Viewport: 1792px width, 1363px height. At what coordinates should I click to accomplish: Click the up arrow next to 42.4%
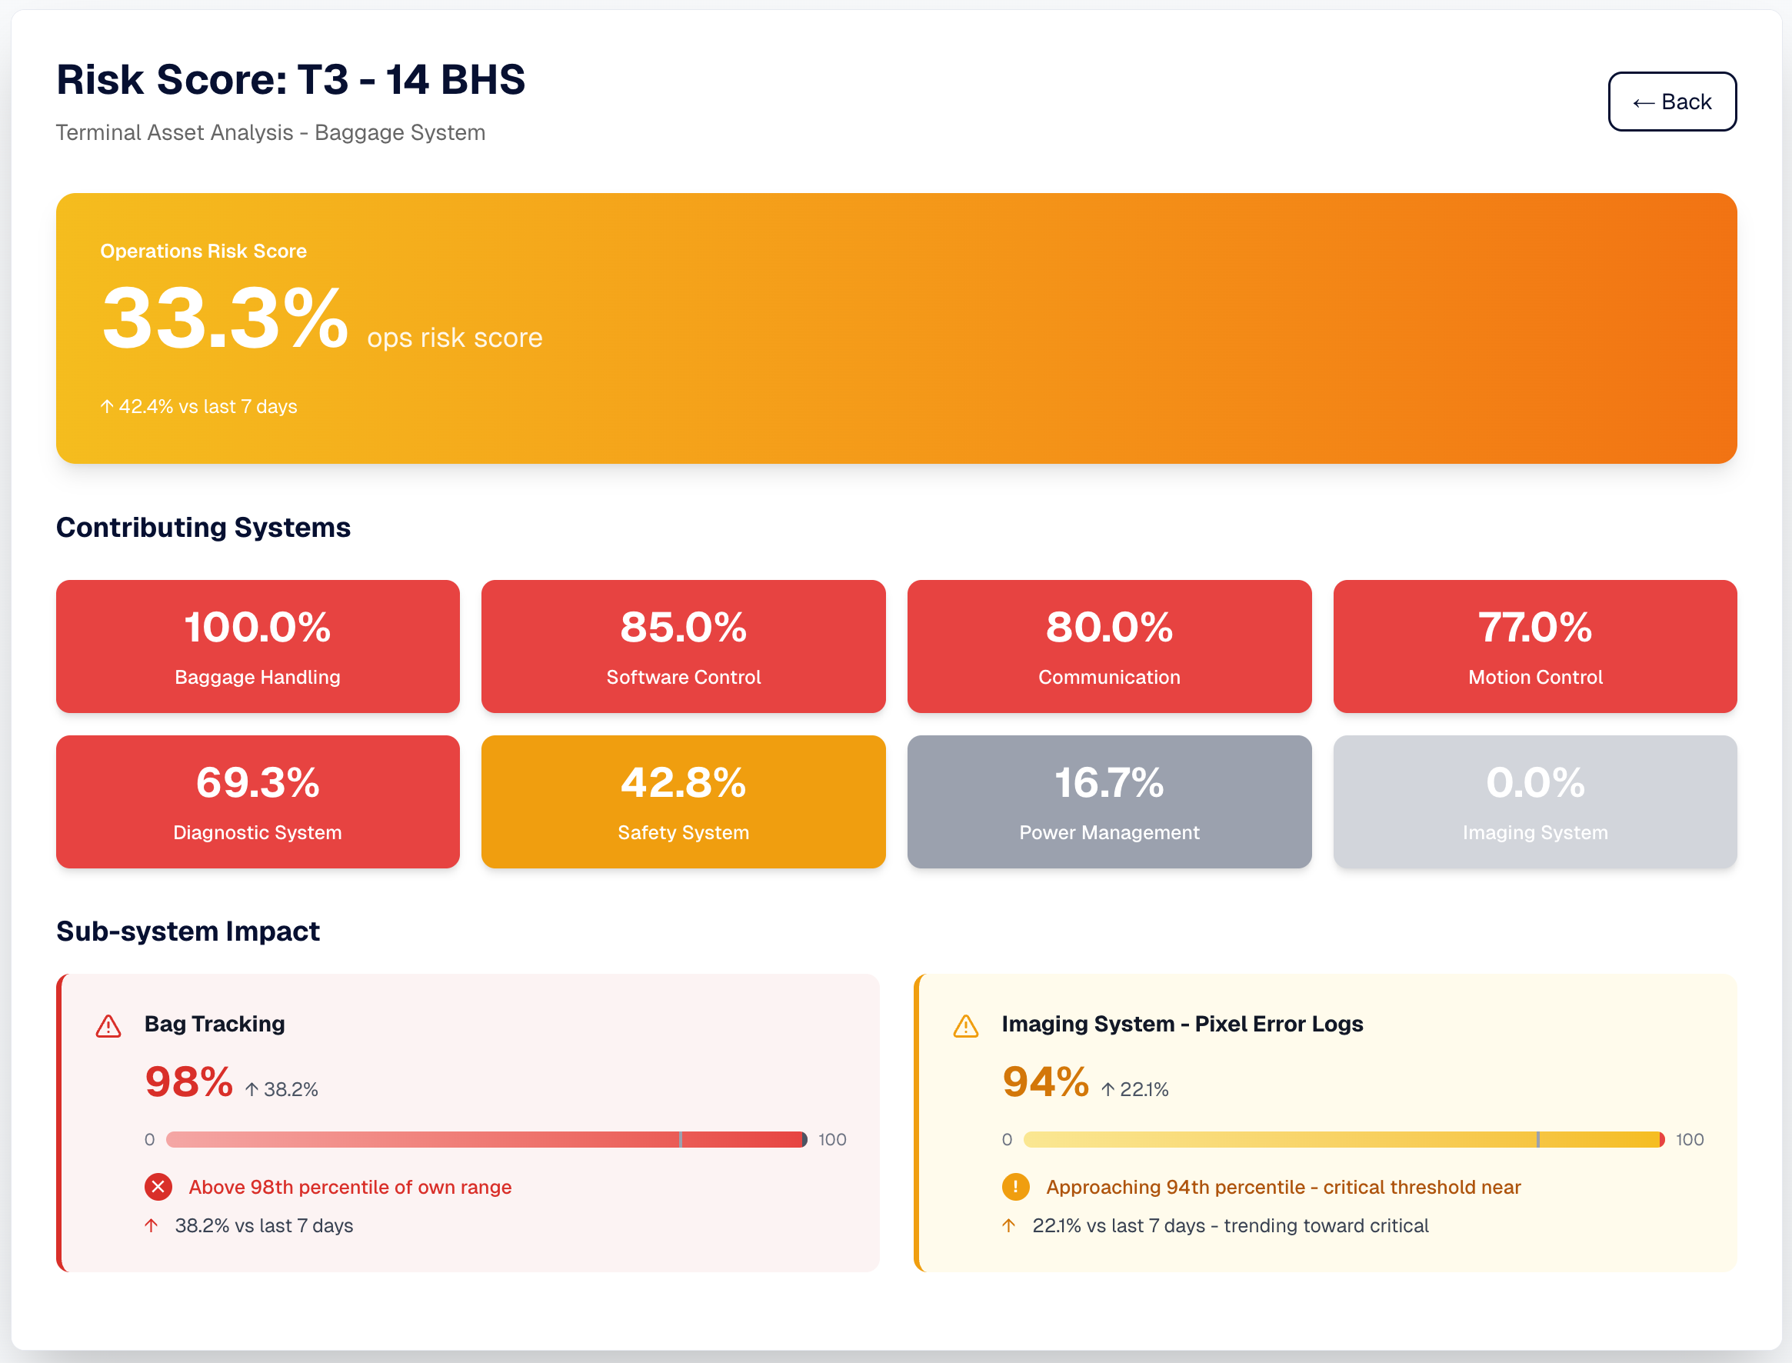(x=107, y=405)
